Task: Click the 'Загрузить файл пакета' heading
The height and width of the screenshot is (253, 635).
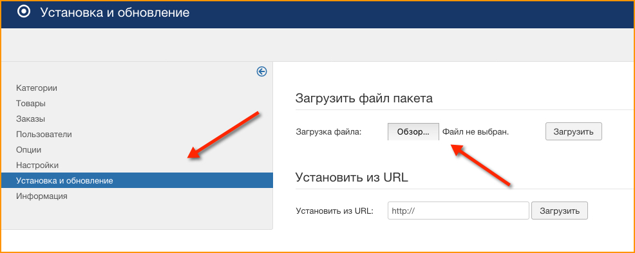Action: [x=364, y=98]
